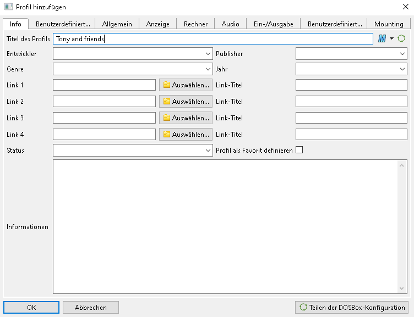This screenshot has width=414, height=317.
Task: Switch to the Audio tab
Action: (230, 24)
